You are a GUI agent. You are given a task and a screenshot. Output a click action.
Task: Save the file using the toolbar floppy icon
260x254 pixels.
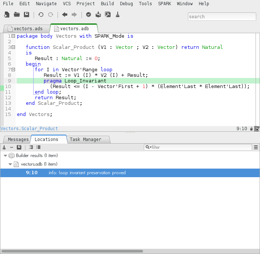[x=27, y=15]
